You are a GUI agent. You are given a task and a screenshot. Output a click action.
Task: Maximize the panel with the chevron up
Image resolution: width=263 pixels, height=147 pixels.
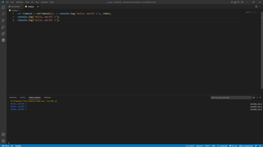[x=257, y=98]
